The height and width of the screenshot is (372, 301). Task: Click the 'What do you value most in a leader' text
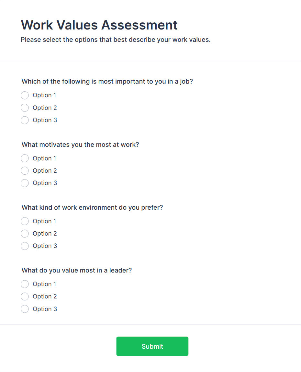(x=77, y=270)
